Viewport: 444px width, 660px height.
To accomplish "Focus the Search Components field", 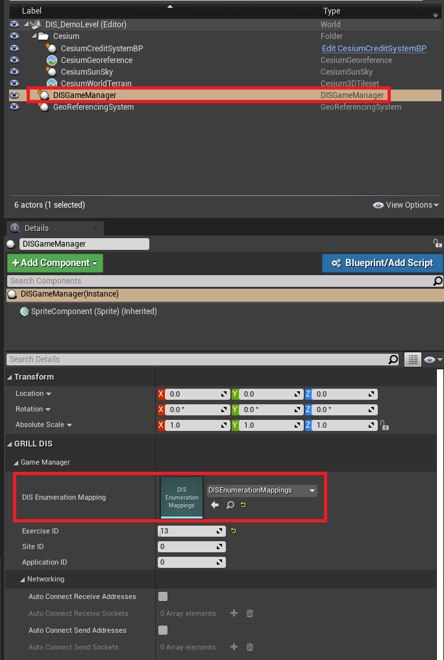I will [x=220, y=281].
